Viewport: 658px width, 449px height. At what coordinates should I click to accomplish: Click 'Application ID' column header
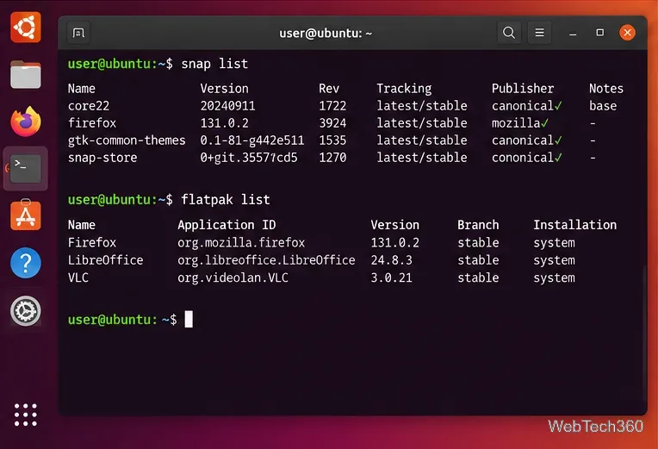pyautogui.click(x=227, y=225)
